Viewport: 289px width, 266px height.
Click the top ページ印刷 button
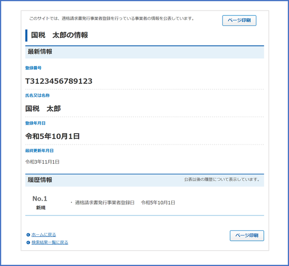(x=239, y=21)
